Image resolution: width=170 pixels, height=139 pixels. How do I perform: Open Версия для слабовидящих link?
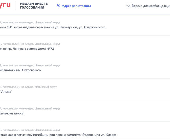[x=151, y=6]
